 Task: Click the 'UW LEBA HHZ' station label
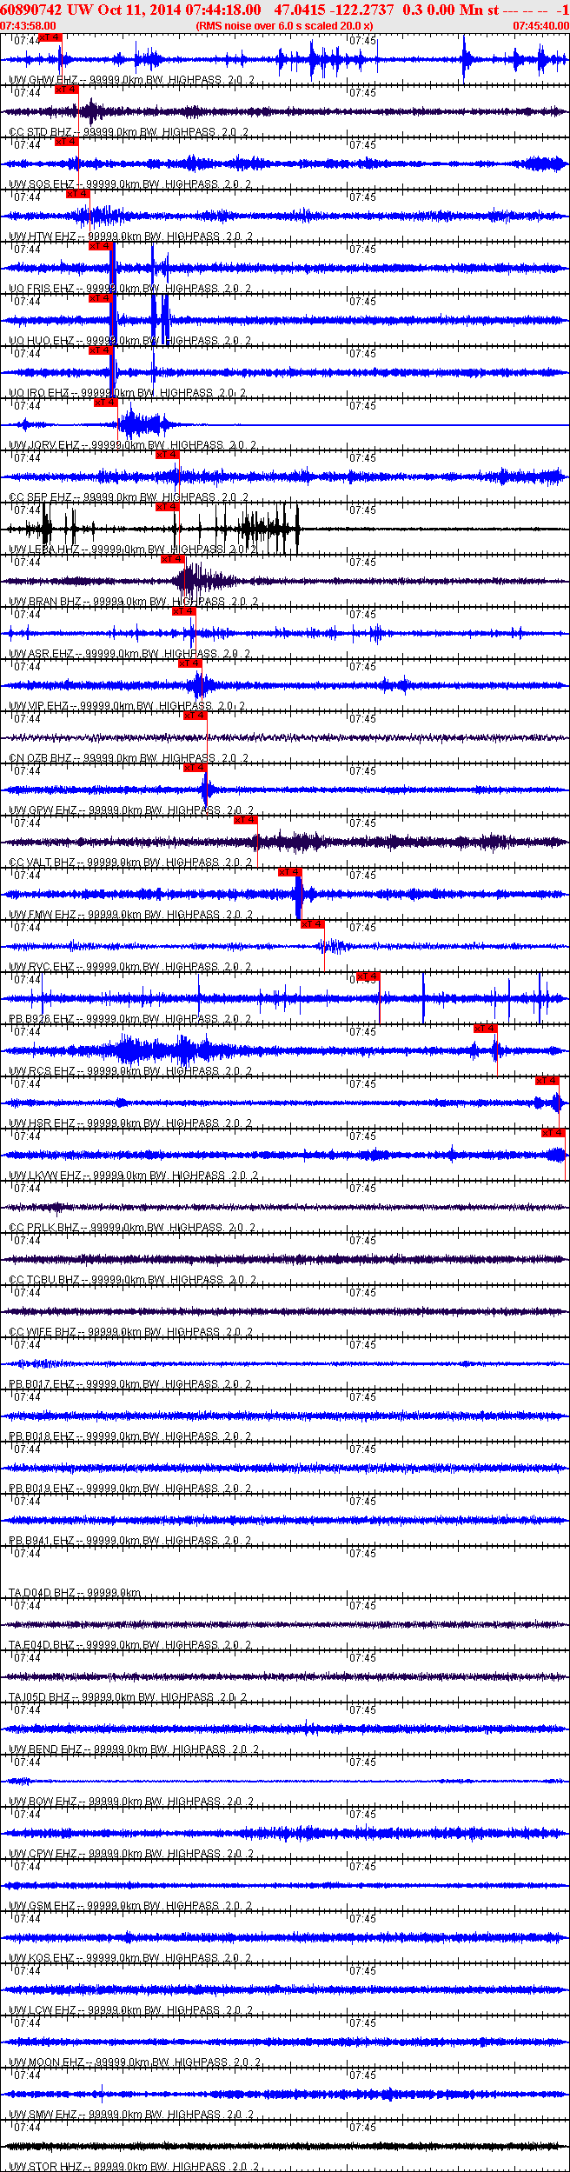pos(44,550)
